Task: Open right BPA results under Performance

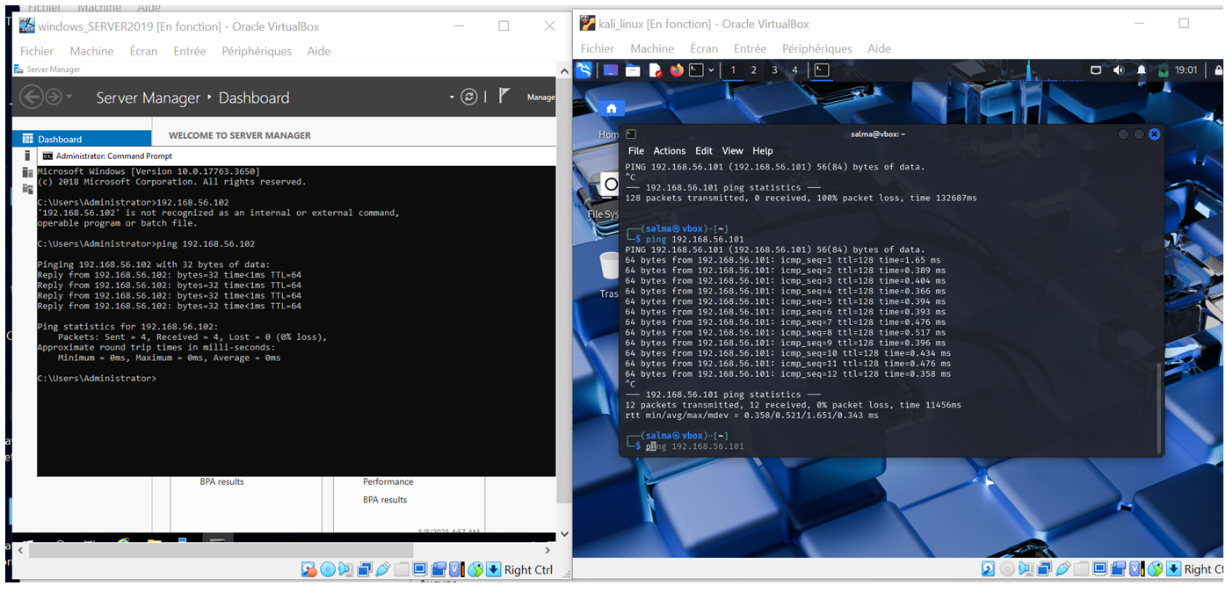Action: click(x=385, y=500)
